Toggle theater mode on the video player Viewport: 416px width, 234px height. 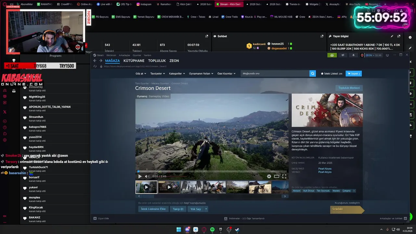click(x=277, y=176)
